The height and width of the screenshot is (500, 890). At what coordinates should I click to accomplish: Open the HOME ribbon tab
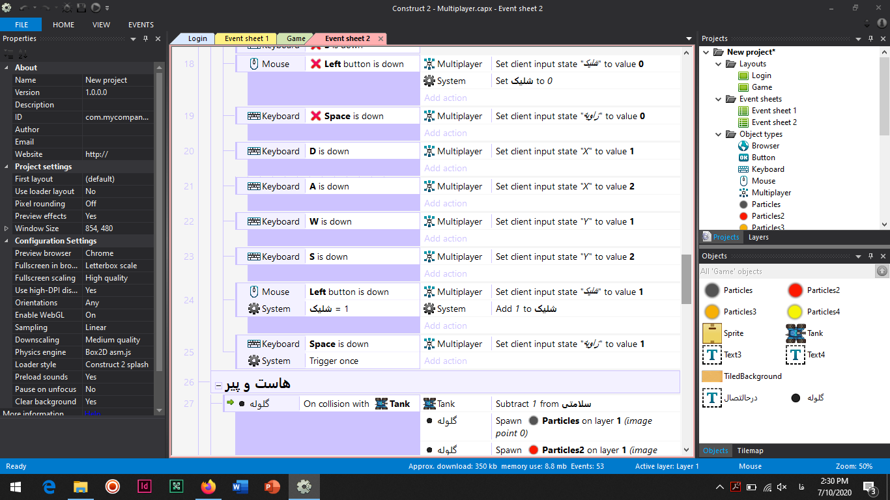[x=63, y=25]
